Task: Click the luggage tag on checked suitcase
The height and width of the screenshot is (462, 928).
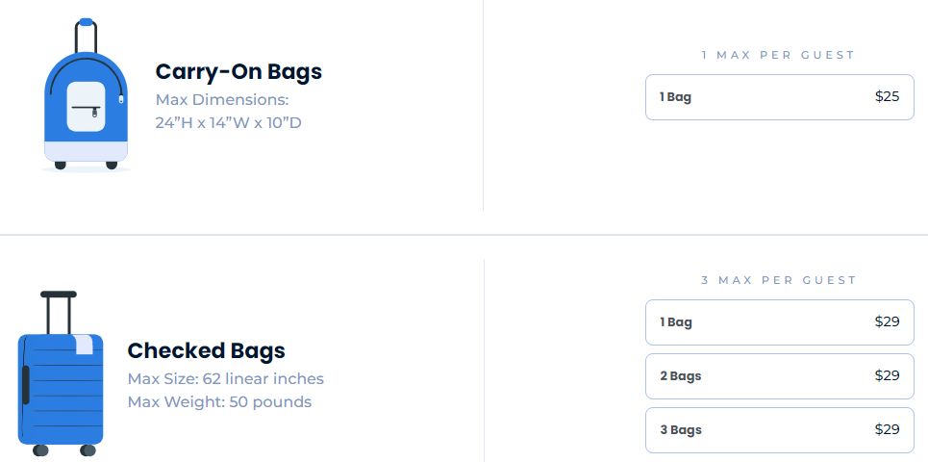Action: 84,345
